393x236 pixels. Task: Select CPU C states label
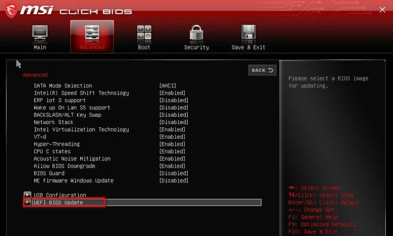click(52, 151)
